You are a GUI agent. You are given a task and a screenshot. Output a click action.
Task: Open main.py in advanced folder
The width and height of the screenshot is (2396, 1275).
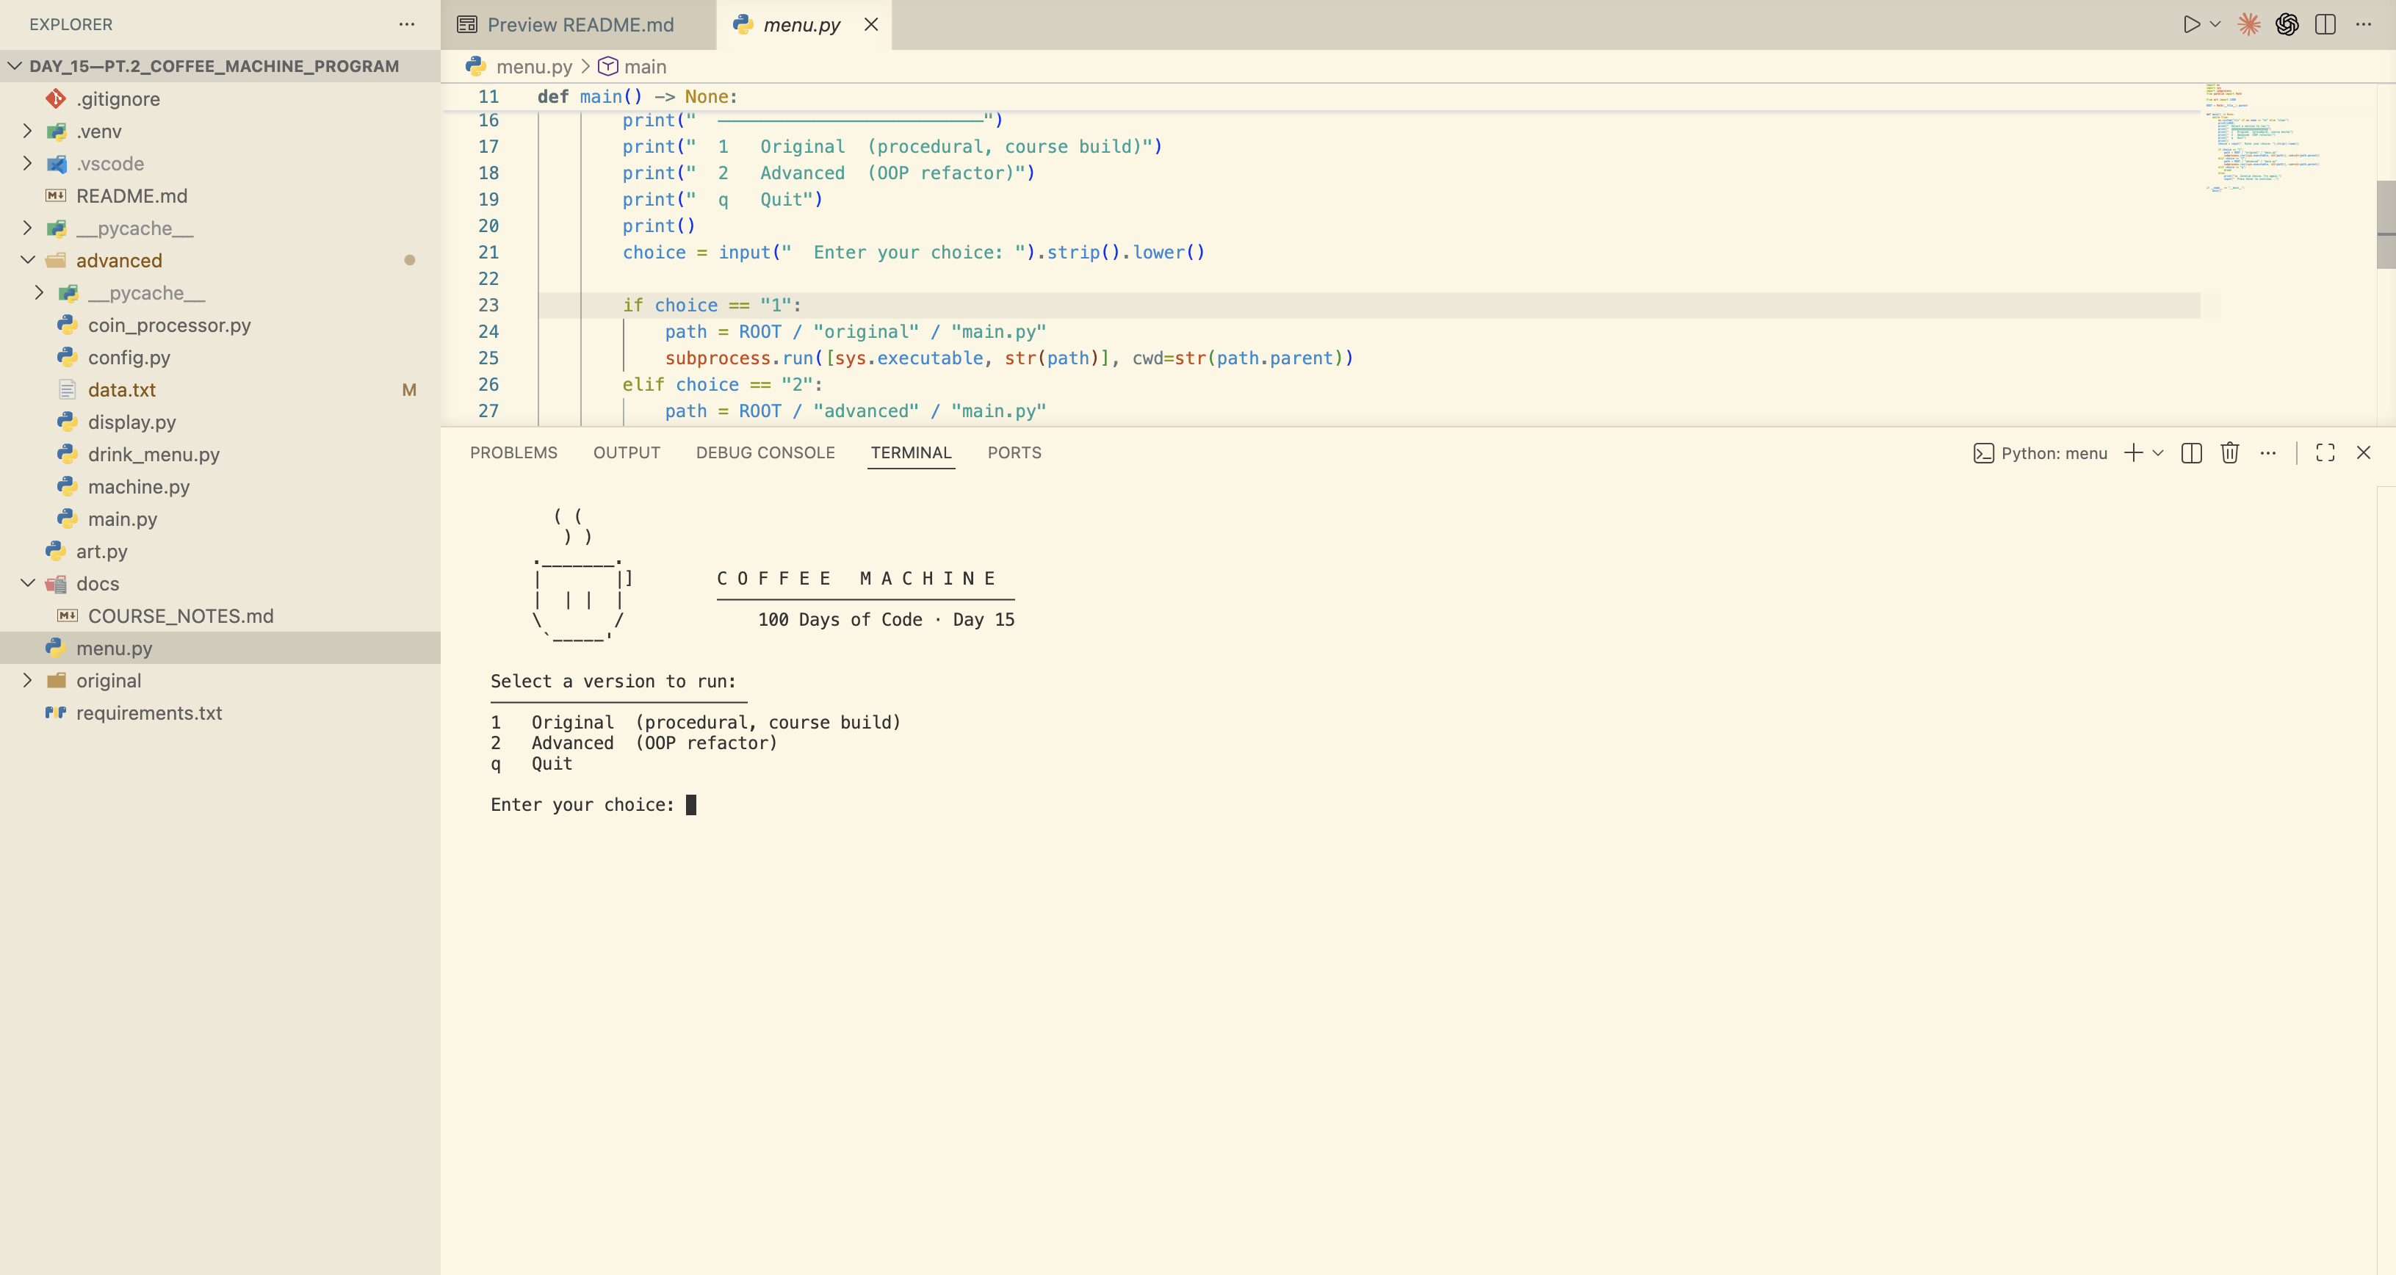point(220,519)
